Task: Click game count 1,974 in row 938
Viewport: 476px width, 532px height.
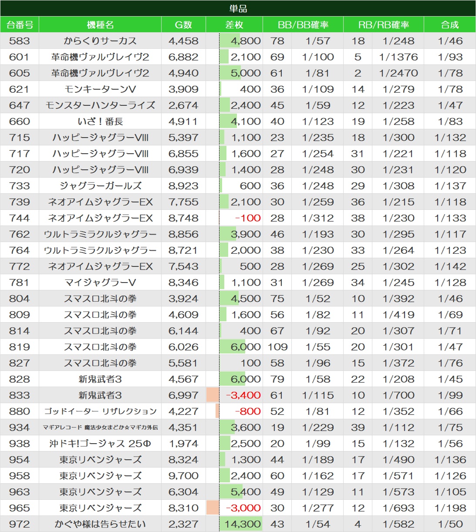Action: [x=183, y=444]
